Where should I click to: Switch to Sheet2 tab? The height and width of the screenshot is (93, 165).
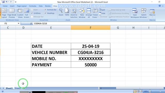coord(18,88)
